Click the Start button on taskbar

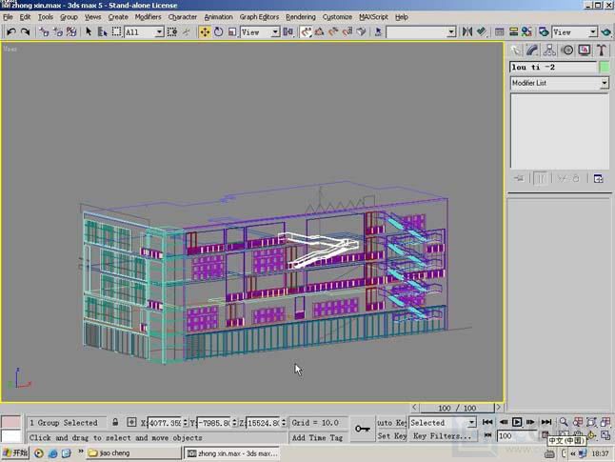[x=15, y=453]
